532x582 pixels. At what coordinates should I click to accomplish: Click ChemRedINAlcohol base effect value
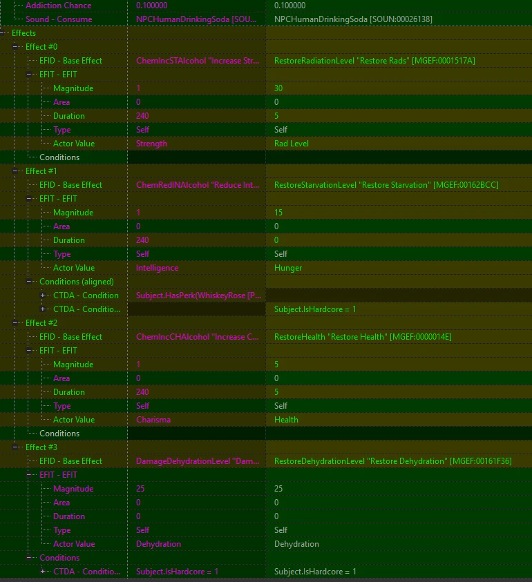click(x=198, y=185)
